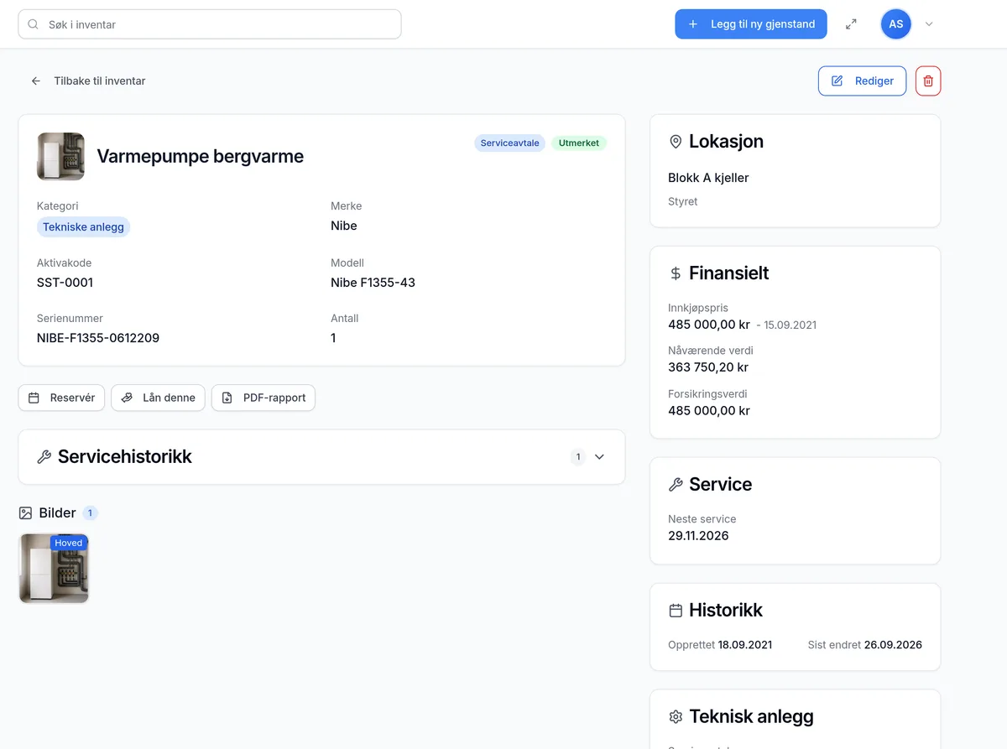Click the Historikk calendar icon

(676, 611)
